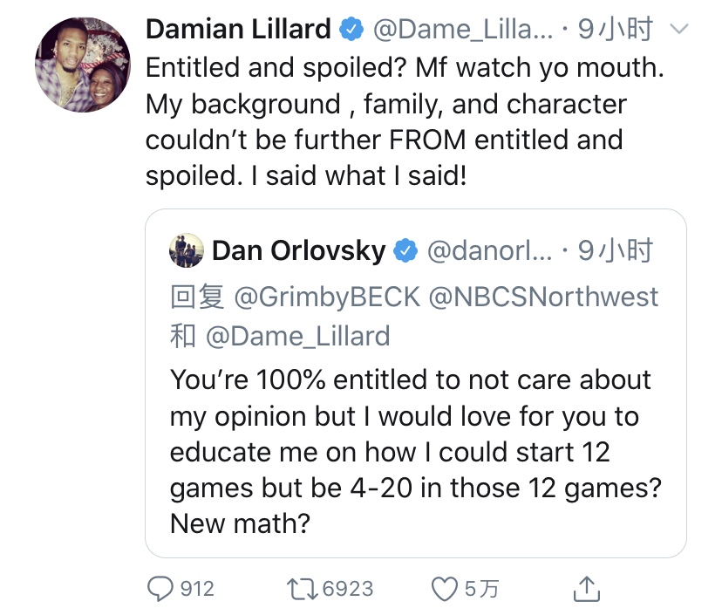Share the tweet using the upload icon
The height and width of the screenshot is (615, 722).
(x=587, y=588)
